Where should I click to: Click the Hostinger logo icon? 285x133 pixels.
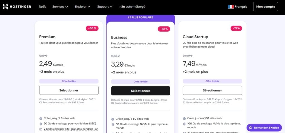pyautogui.click(x=6, y=6)
